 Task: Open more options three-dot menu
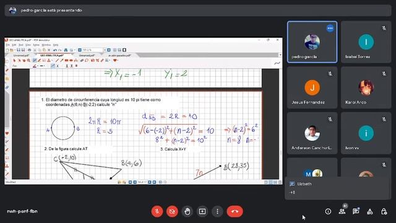(217, 211)
